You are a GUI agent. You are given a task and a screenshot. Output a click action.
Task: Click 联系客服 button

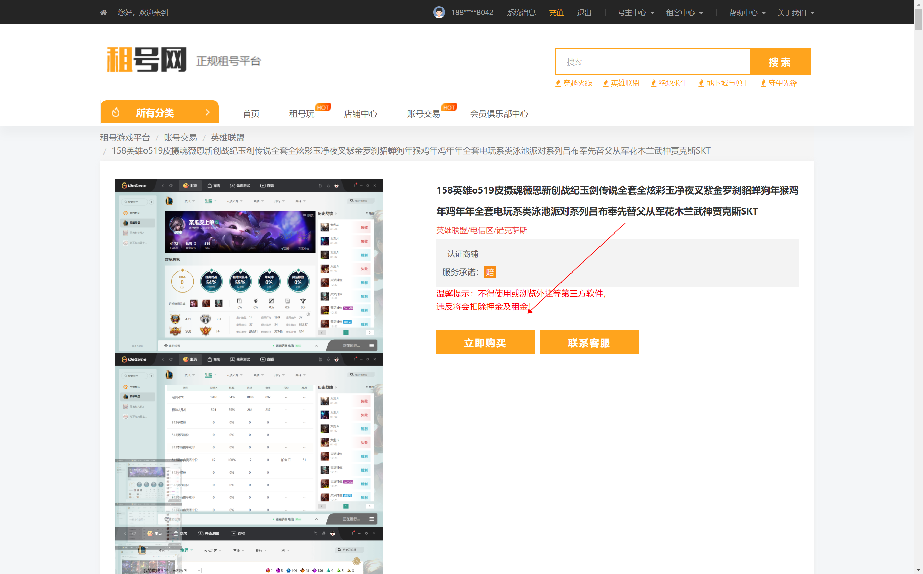tap(589, 343)
